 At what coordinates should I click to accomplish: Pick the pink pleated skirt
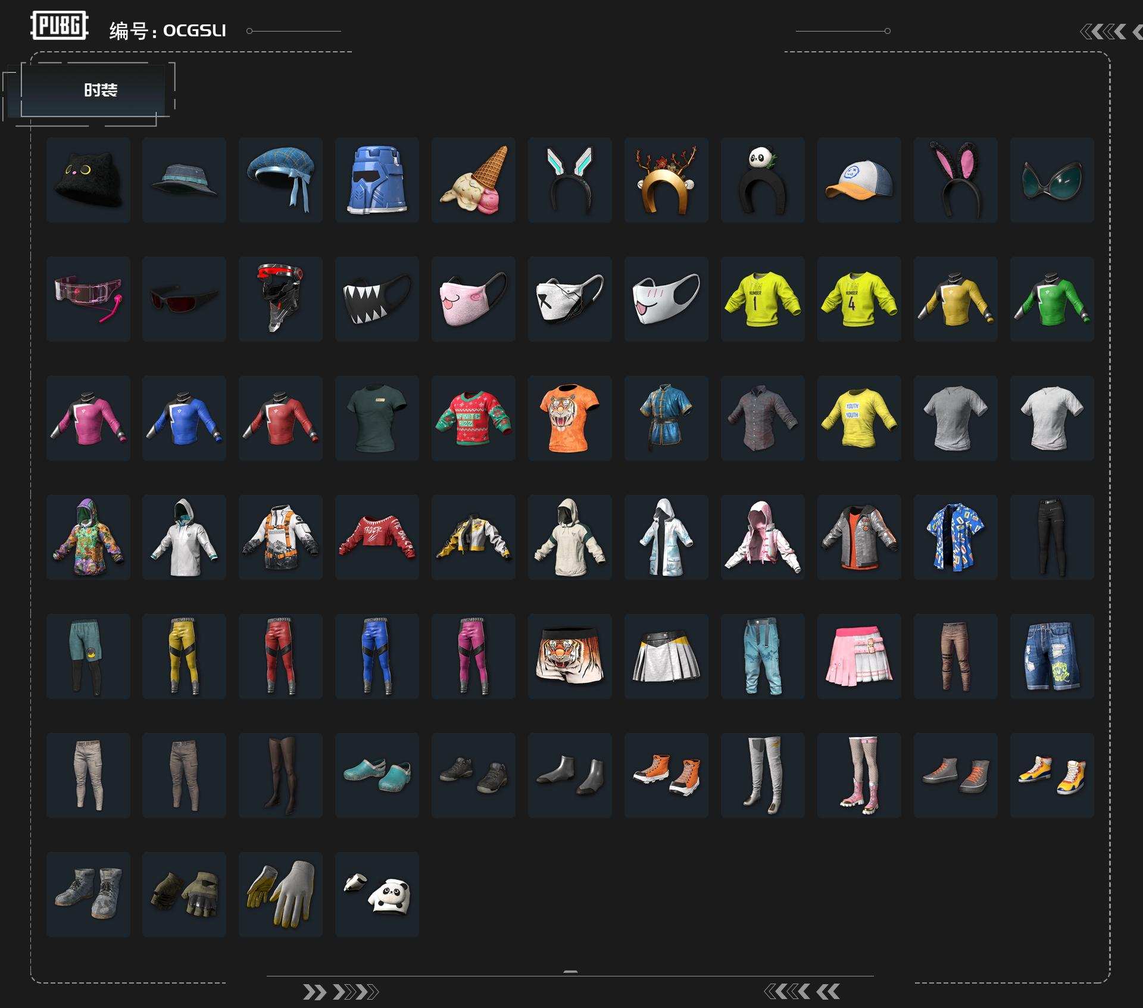[x=859, y=656]
